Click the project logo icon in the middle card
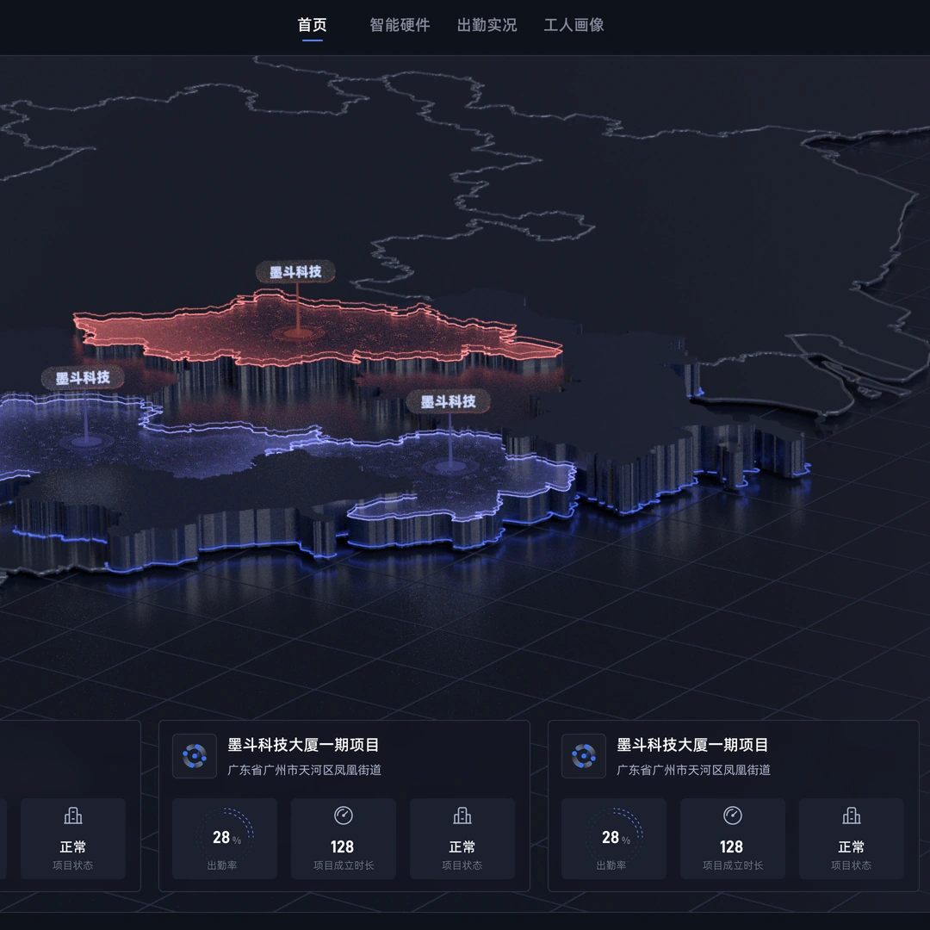Screen dimensions: 930x930 pos(195,756)
